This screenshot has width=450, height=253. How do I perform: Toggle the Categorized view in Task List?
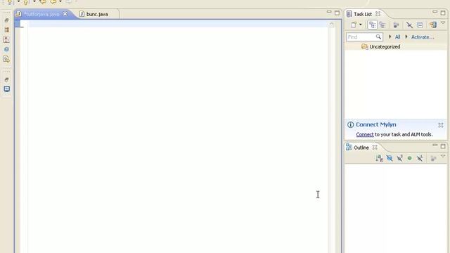[372, 25]
